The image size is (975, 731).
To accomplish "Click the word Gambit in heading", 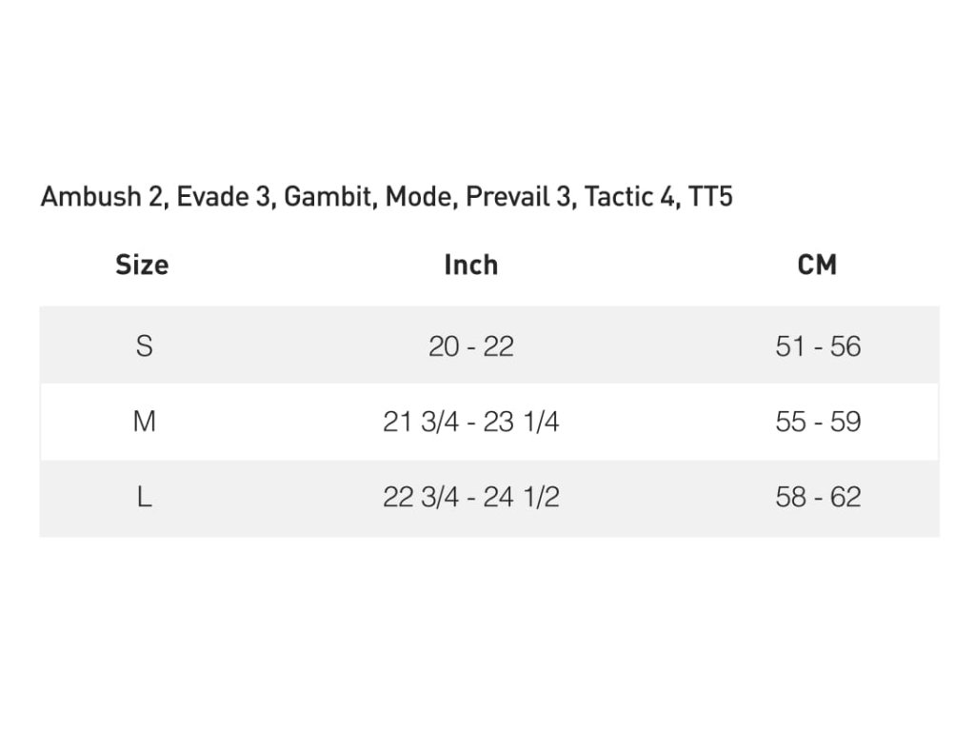I will click(x=328, y=196).
